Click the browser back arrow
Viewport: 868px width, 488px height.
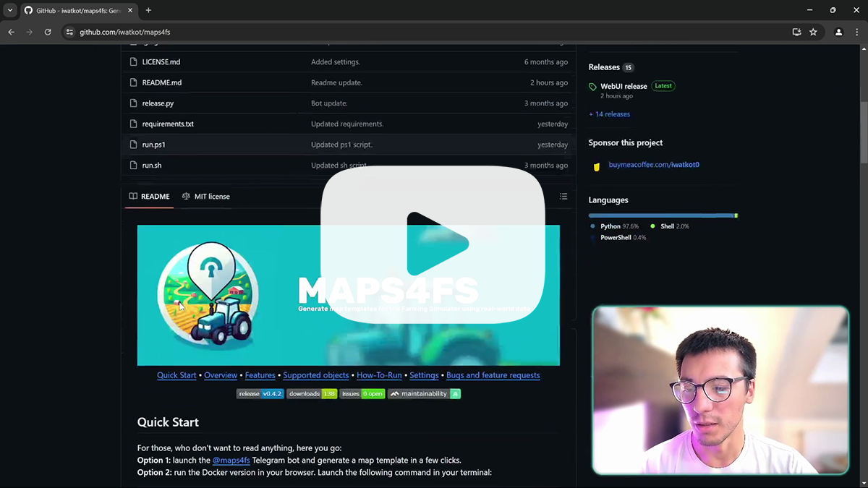pos(11,32)
